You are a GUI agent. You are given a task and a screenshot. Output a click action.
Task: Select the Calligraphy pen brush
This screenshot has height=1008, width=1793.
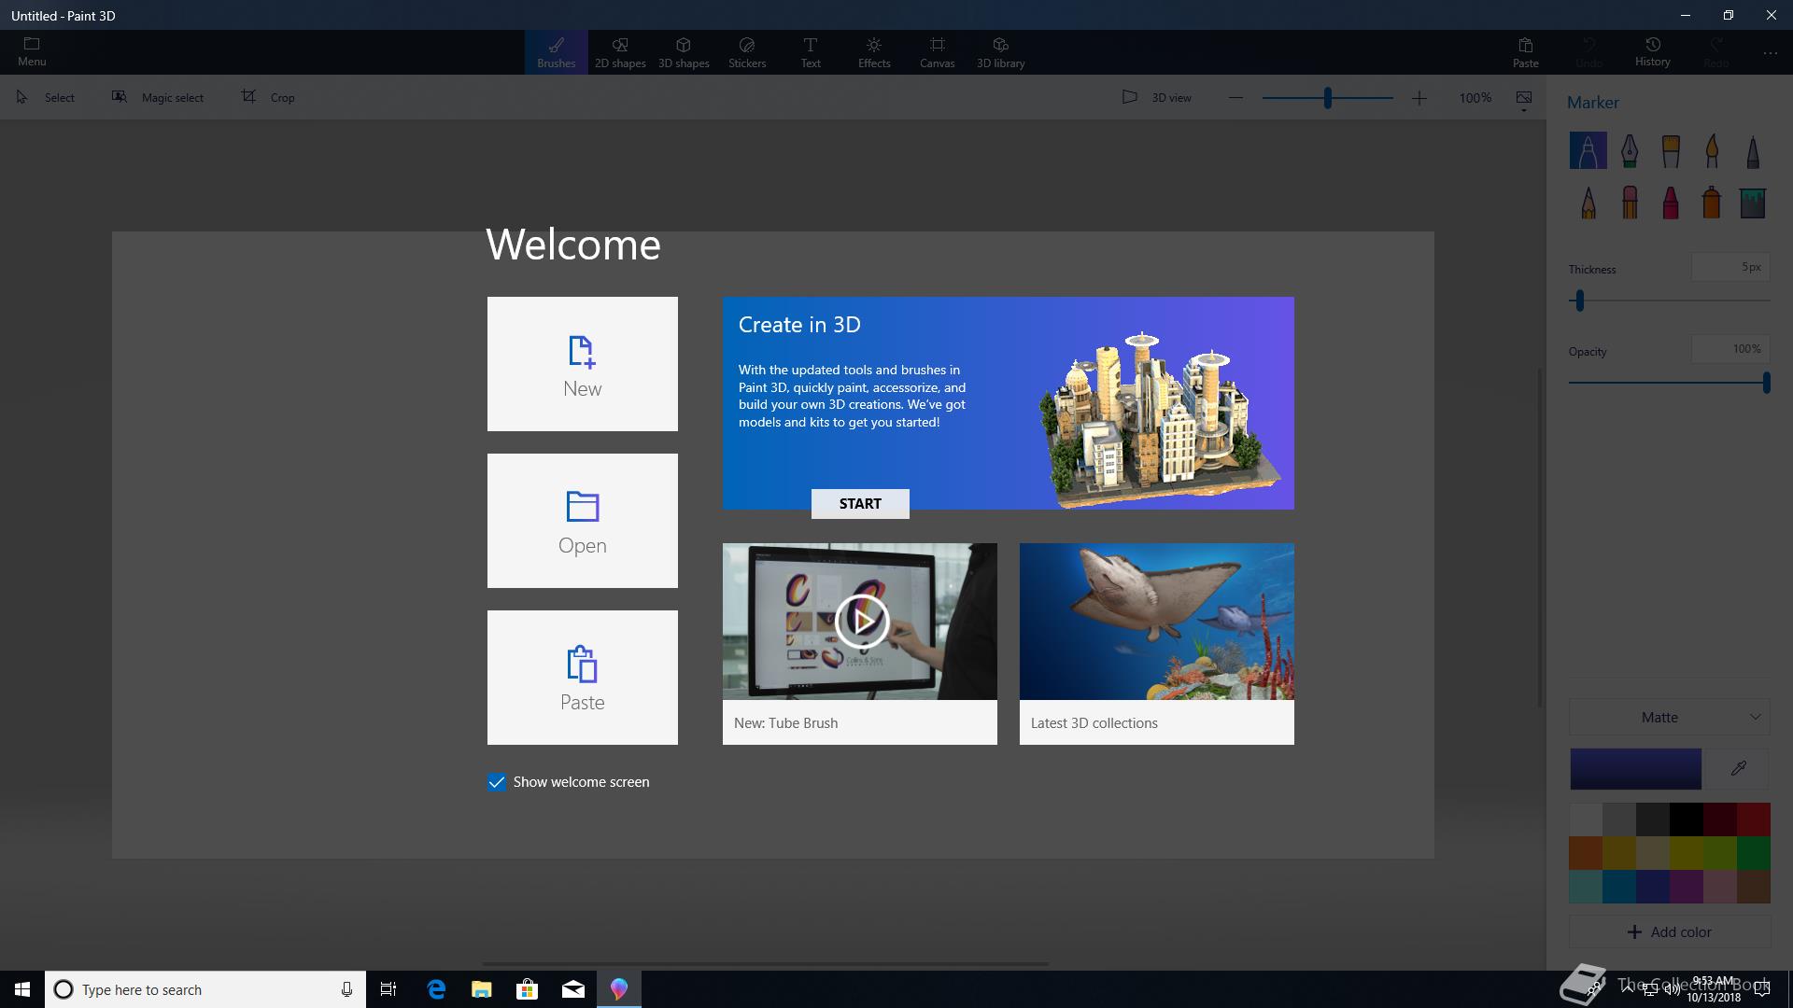click(x=1629, y=150)
